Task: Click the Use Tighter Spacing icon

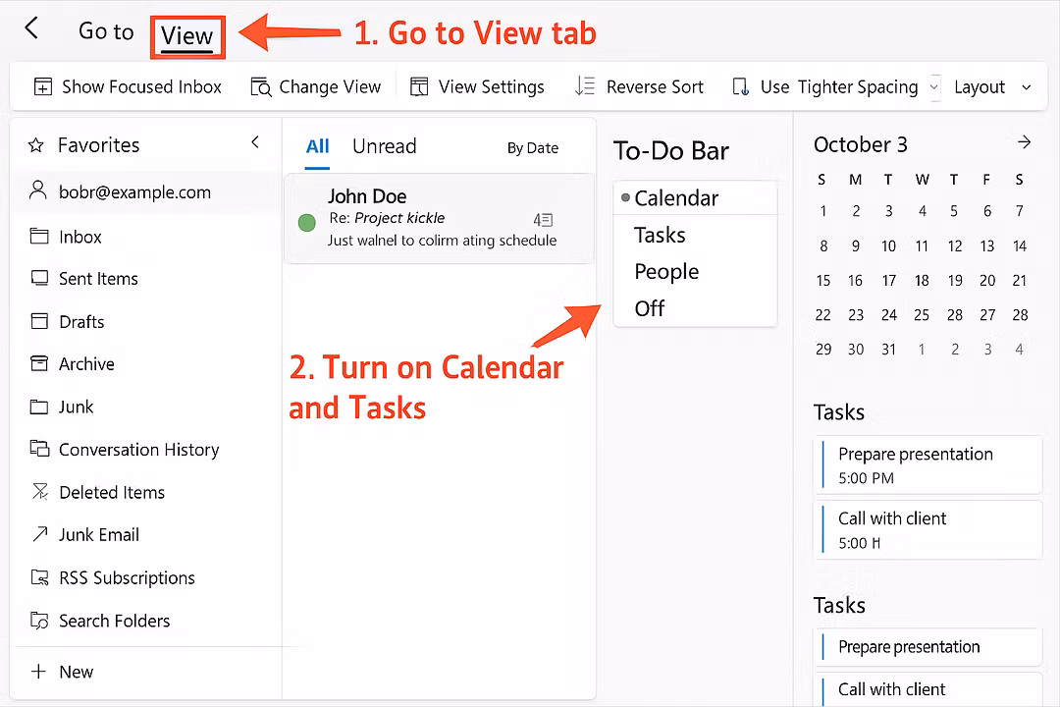Action: pyautogui.click(x=741, y=87)
